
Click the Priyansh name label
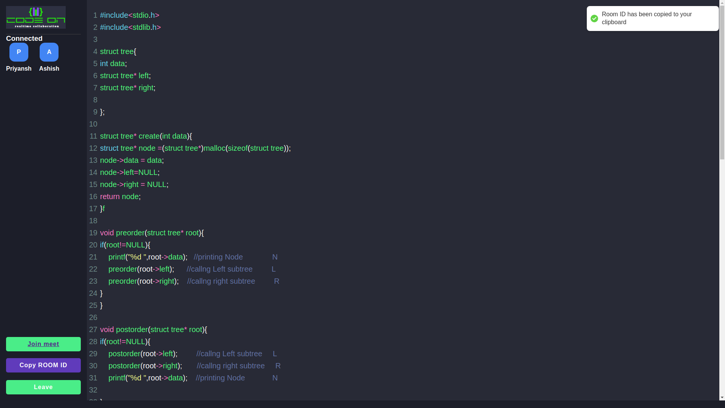tap(19, 68)
